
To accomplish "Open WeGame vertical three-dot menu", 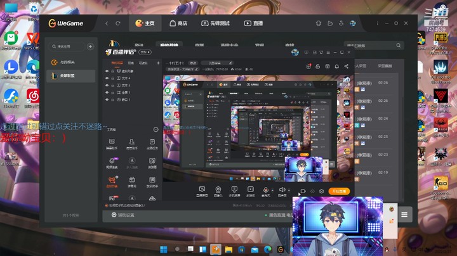I will pyautogui.click(x=378, y=23).
